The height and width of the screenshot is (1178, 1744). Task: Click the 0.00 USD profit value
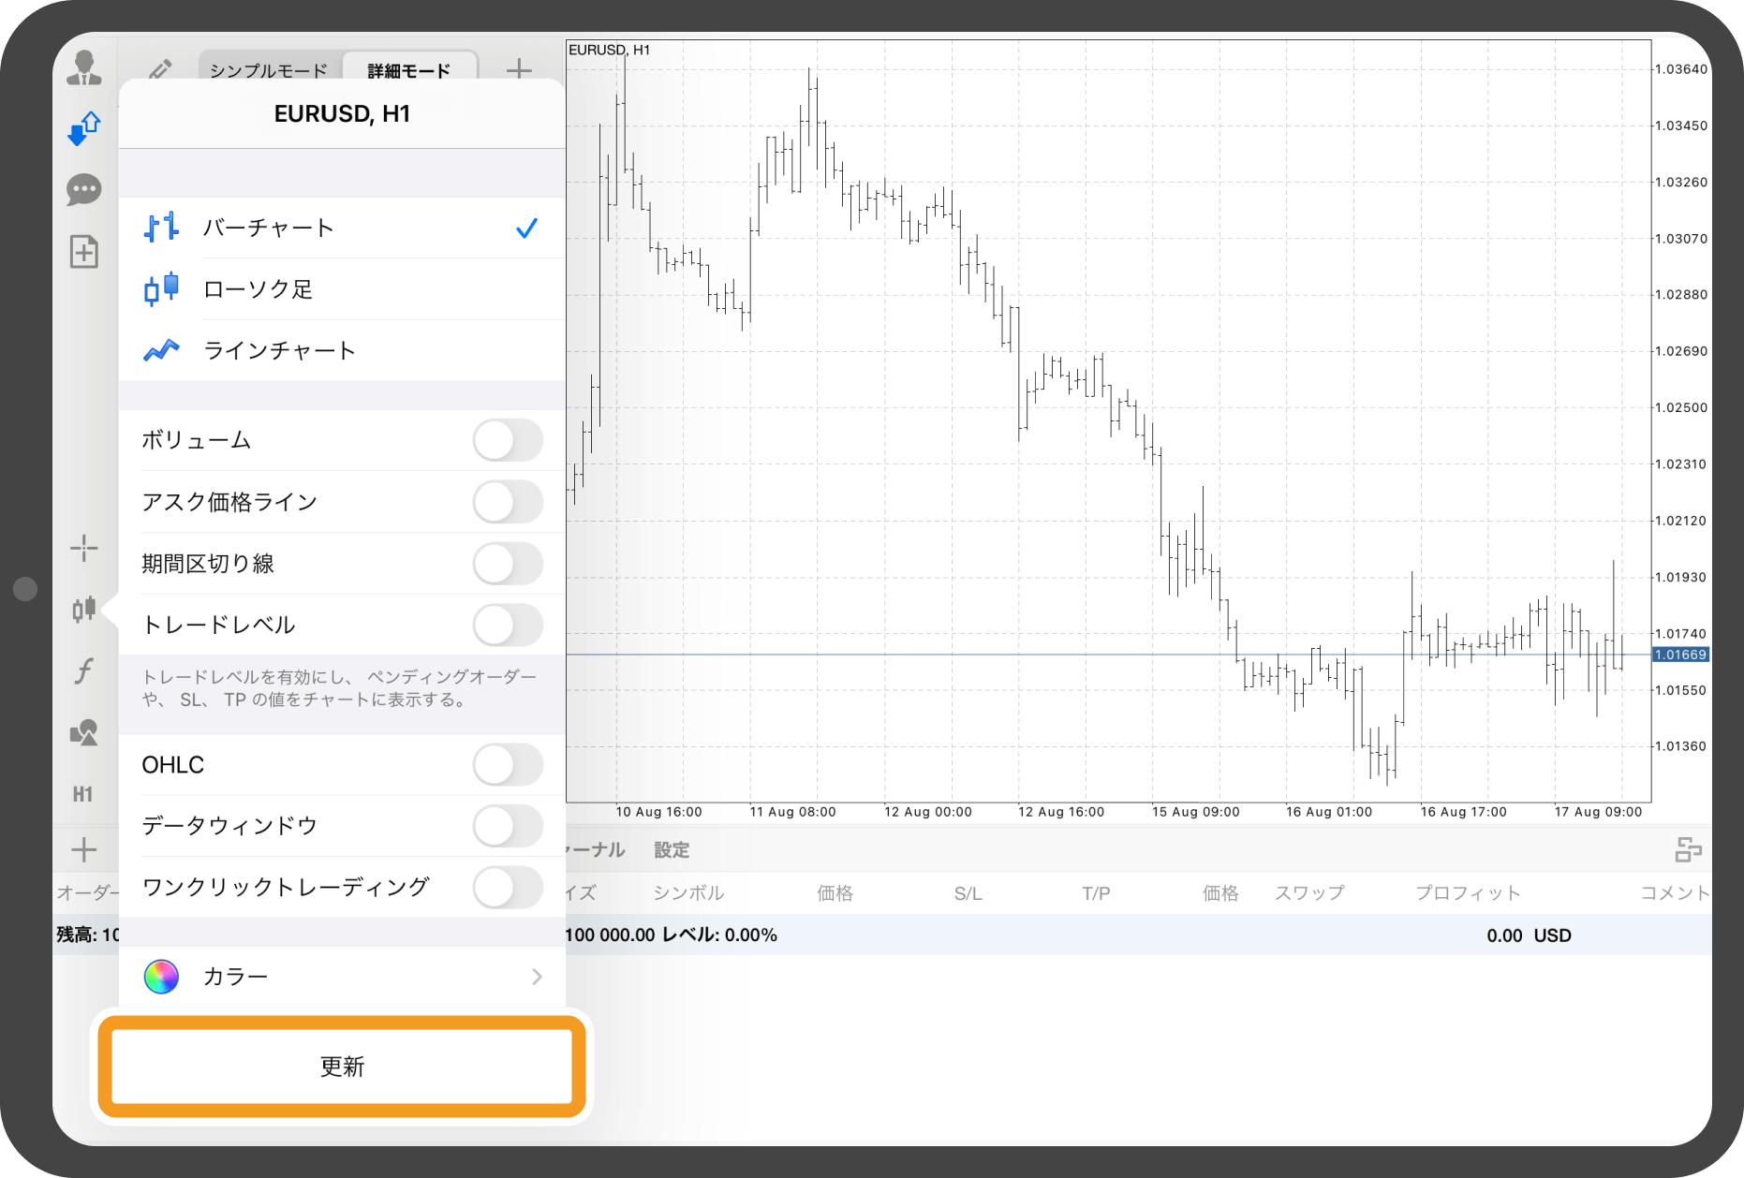pos(1529,935)
